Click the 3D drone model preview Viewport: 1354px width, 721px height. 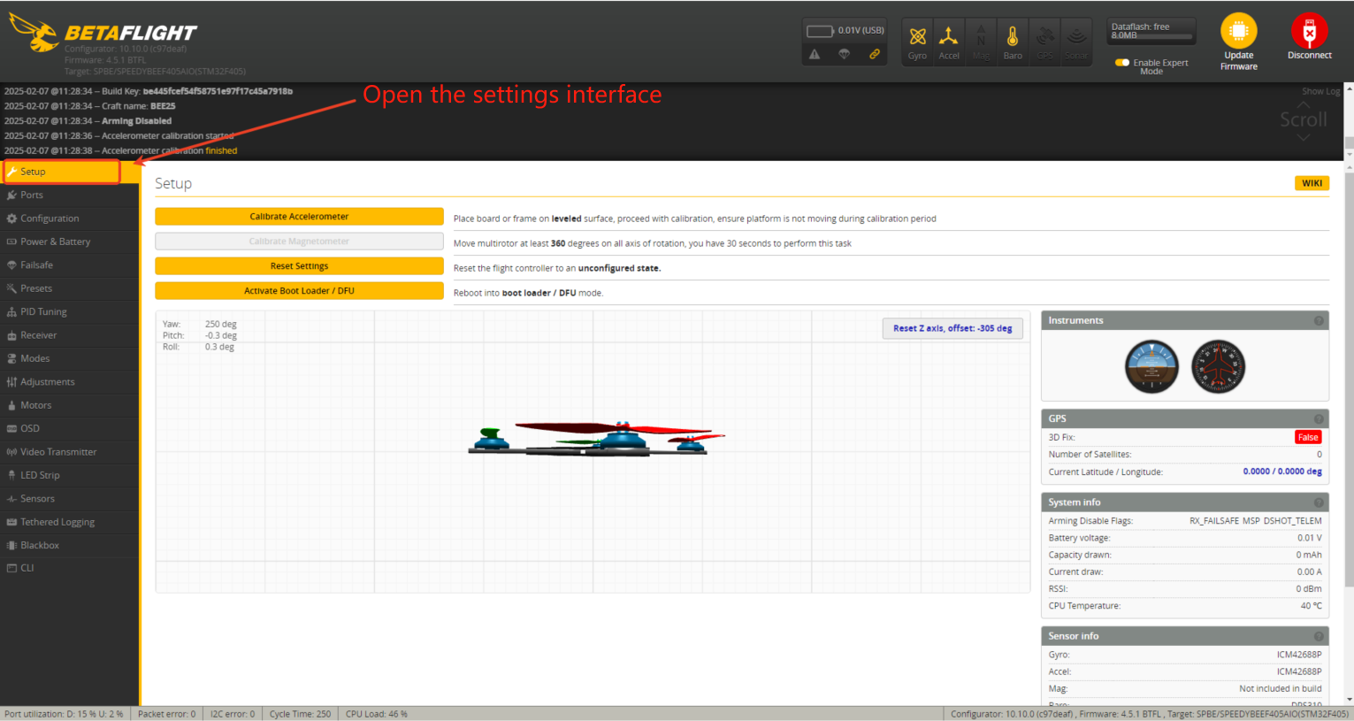click(596, 439)
